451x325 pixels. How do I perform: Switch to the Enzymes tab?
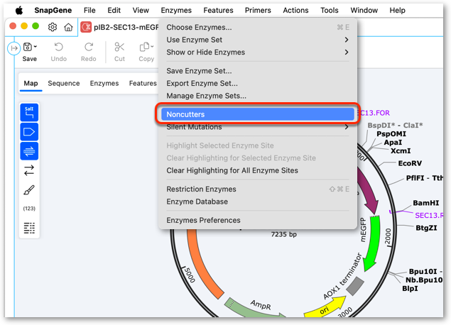tap(104, 83)
